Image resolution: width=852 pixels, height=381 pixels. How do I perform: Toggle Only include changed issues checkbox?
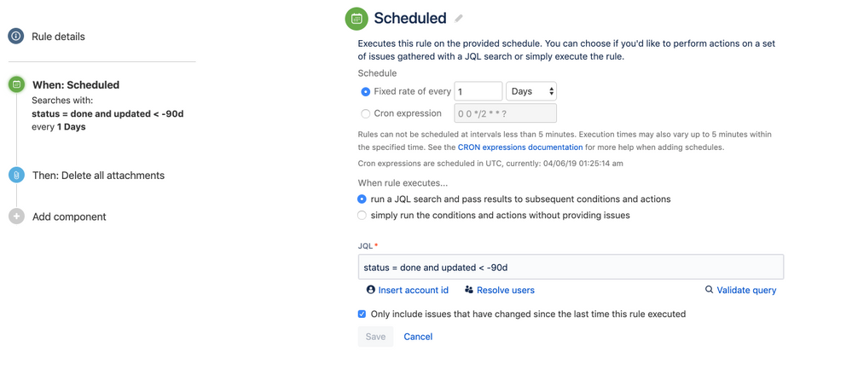[x=362, y=314]
